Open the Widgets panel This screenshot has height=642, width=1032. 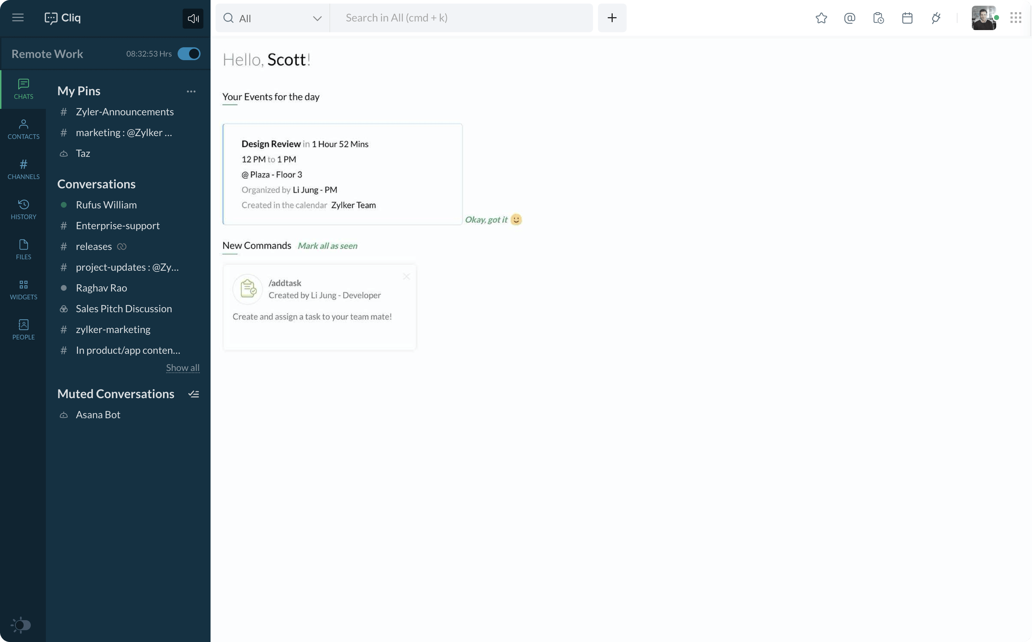point(23,289)
